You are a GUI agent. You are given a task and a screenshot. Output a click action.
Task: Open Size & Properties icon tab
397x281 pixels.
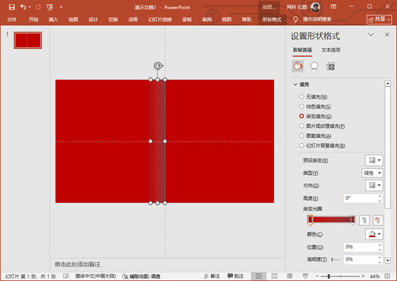pyautogui.click(x=331, y=66)
